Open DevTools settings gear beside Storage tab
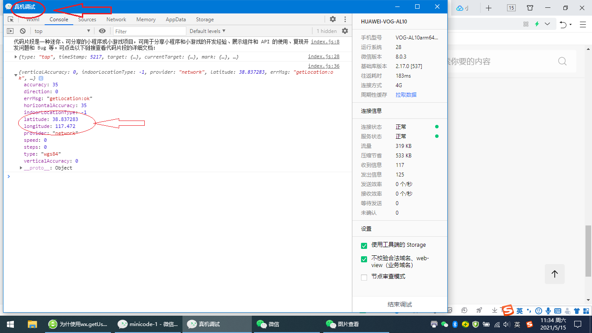Viewport: 592px width, 333px height. pos(333,19)
